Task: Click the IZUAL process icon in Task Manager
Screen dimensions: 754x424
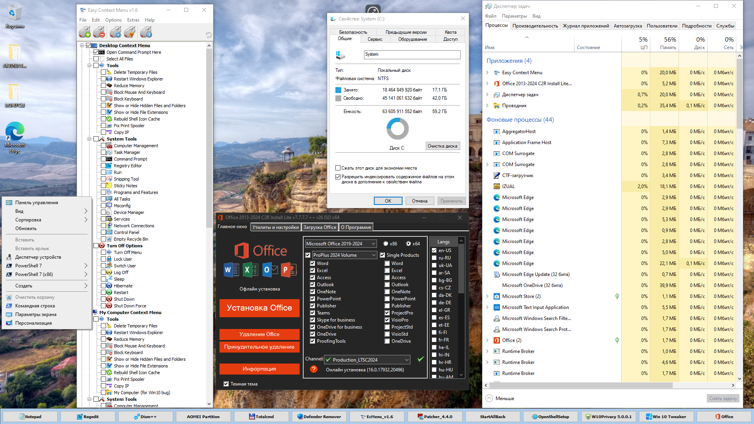Action: pos(496,186)
